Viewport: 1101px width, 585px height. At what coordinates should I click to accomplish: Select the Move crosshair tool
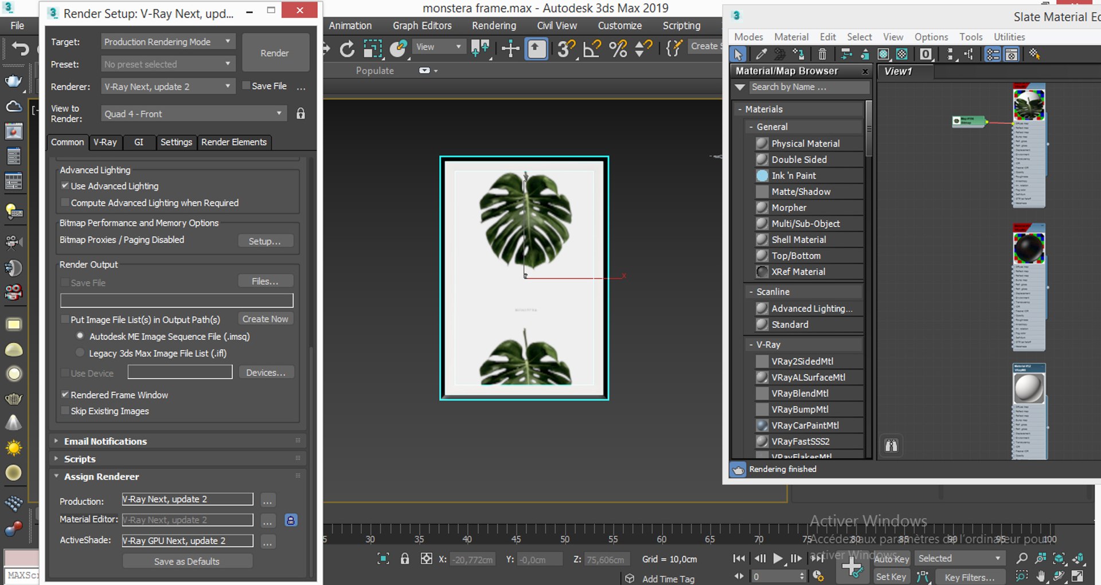click(510, 49)
